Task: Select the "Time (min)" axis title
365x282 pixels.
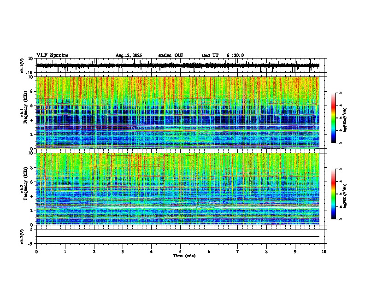Action: pos(184,256)
